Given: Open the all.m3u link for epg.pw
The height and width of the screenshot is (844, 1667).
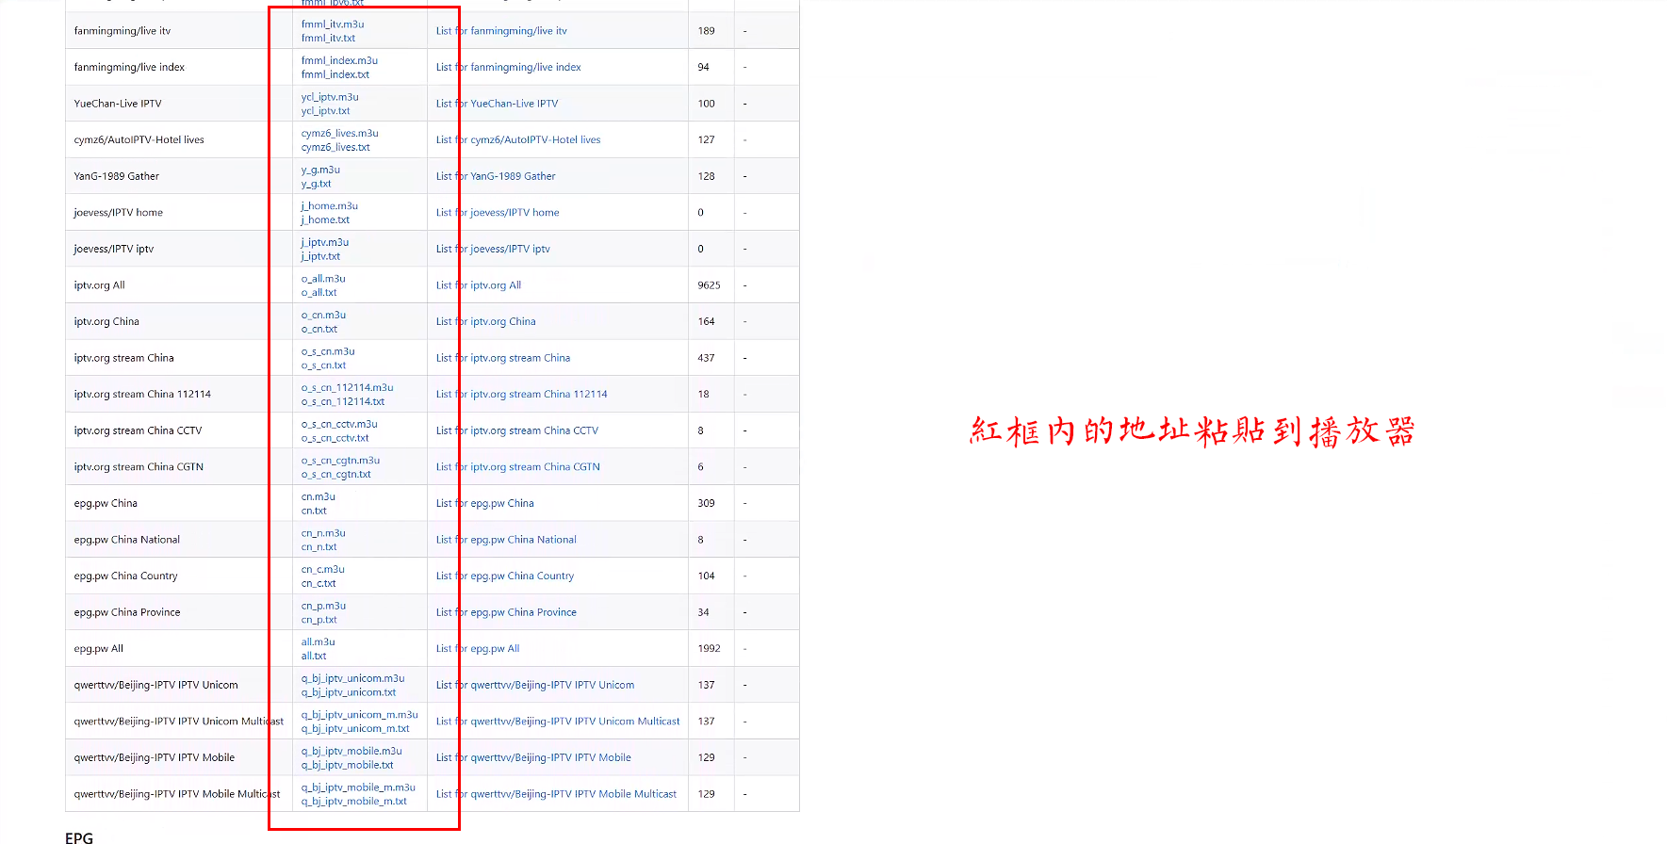Looking at the screenshot, I should click(x=318, y=642).
